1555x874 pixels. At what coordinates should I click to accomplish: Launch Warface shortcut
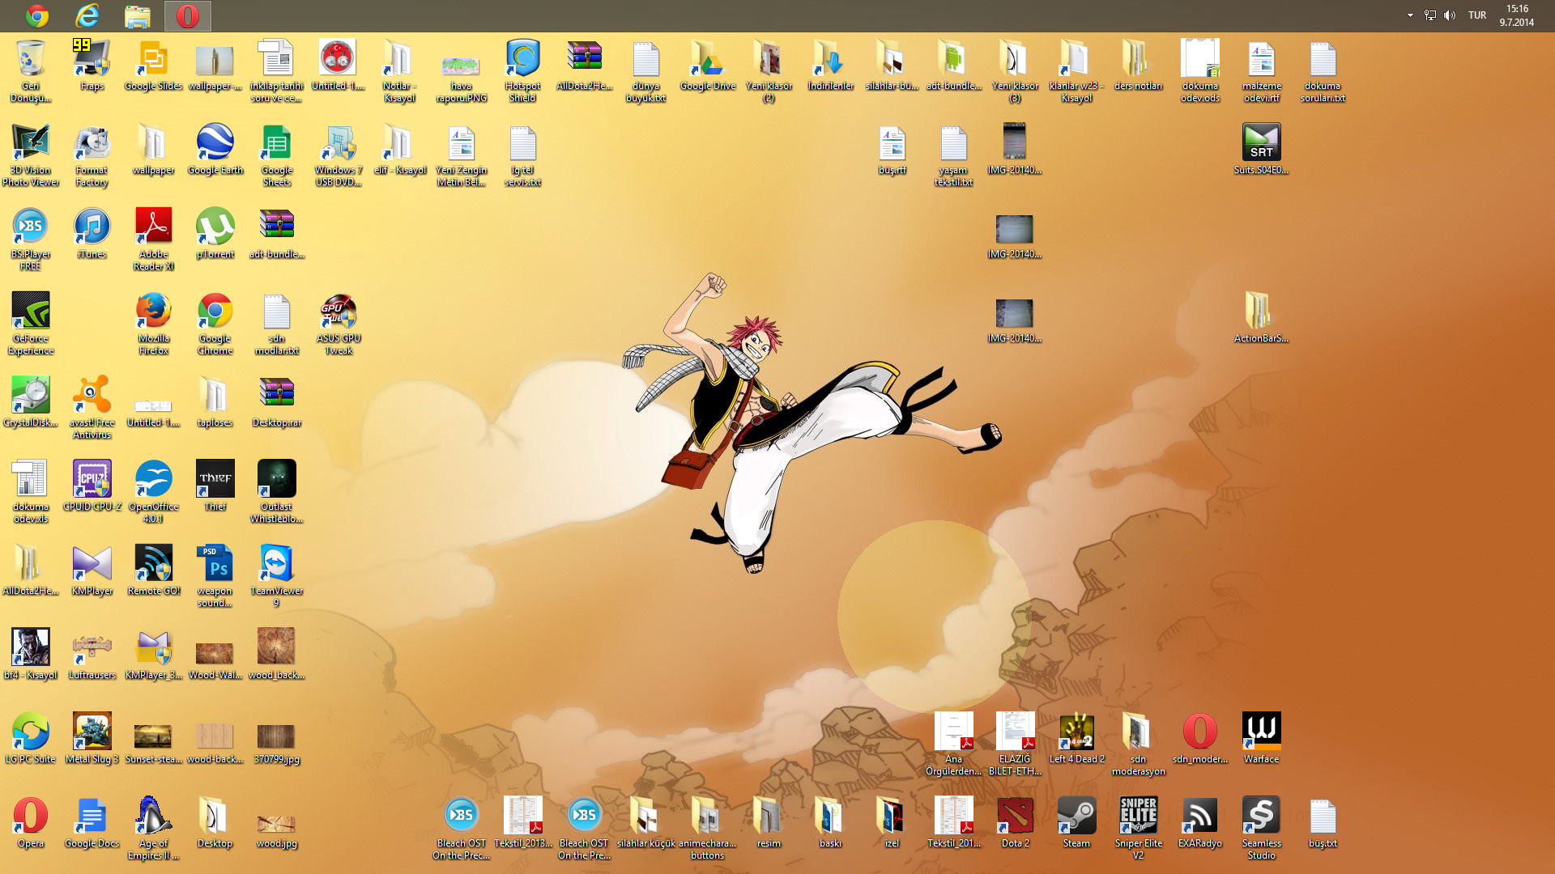[x=1262, y=739]
